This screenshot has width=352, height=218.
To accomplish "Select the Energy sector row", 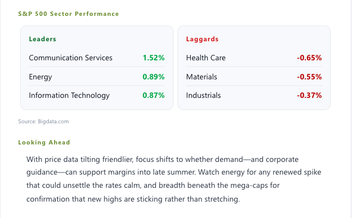I will pyautogui.click(x=97, y=77).
